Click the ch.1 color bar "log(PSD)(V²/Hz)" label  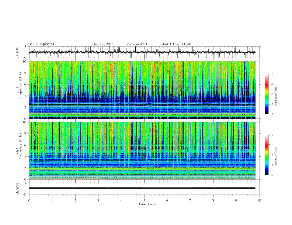point(276,96)
